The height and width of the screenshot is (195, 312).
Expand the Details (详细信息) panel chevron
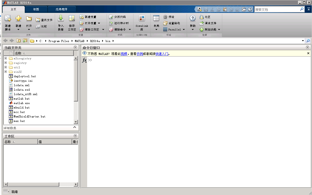pyautogui.click(x=75, y=127)
